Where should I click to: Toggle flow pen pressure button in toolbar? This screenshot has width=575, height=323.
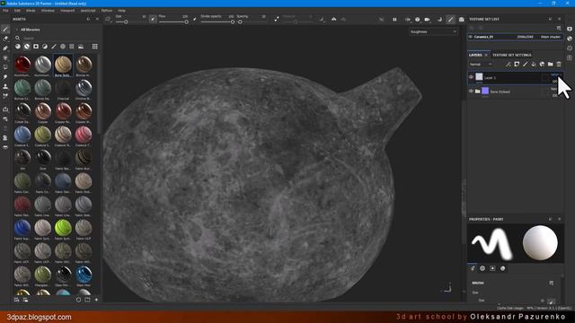point(195,18)
